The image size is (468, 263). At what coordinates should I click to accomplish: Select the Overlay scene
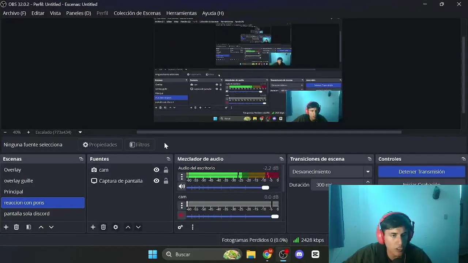[x=43, y=170]
